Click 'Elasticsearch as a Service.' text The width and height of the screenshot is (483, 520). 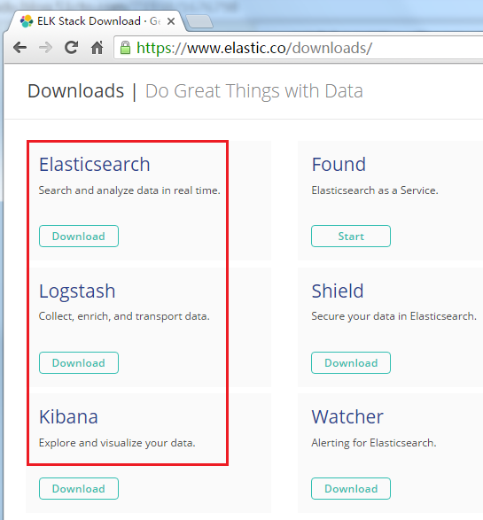(x=375, y=190)
